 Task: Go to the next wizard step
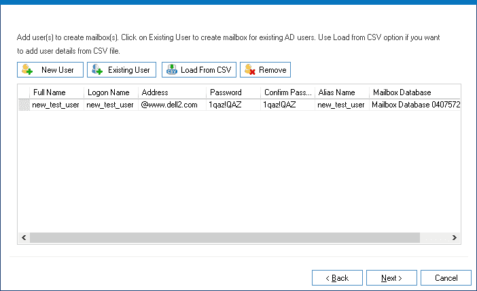point(391,278)
